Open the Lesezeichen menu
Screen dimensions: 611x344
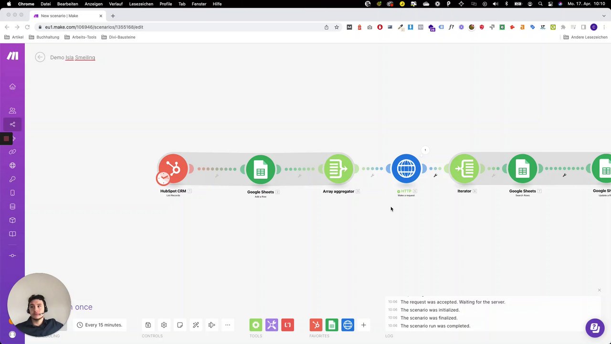[141, 4]
